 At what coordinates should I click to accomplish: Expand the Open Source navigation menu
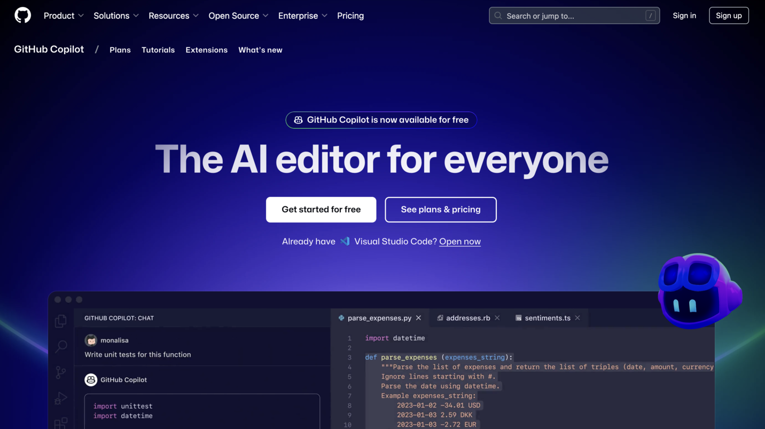238,15
